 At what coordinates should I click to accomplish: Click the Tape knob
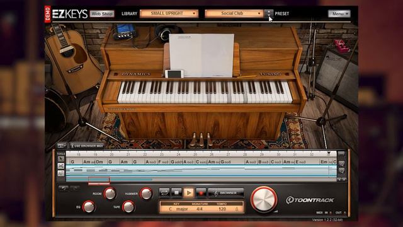click(x=128, y=207)
